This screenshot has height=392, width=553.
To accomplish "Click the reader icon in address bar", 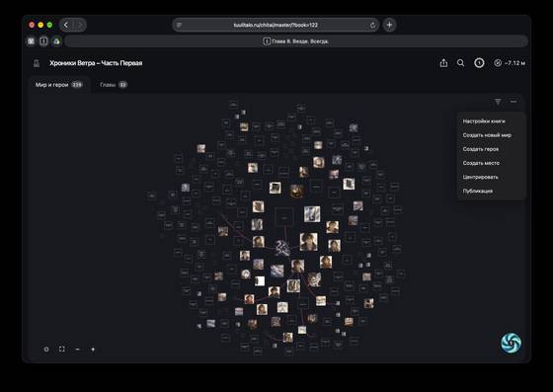I will (179, 25).
